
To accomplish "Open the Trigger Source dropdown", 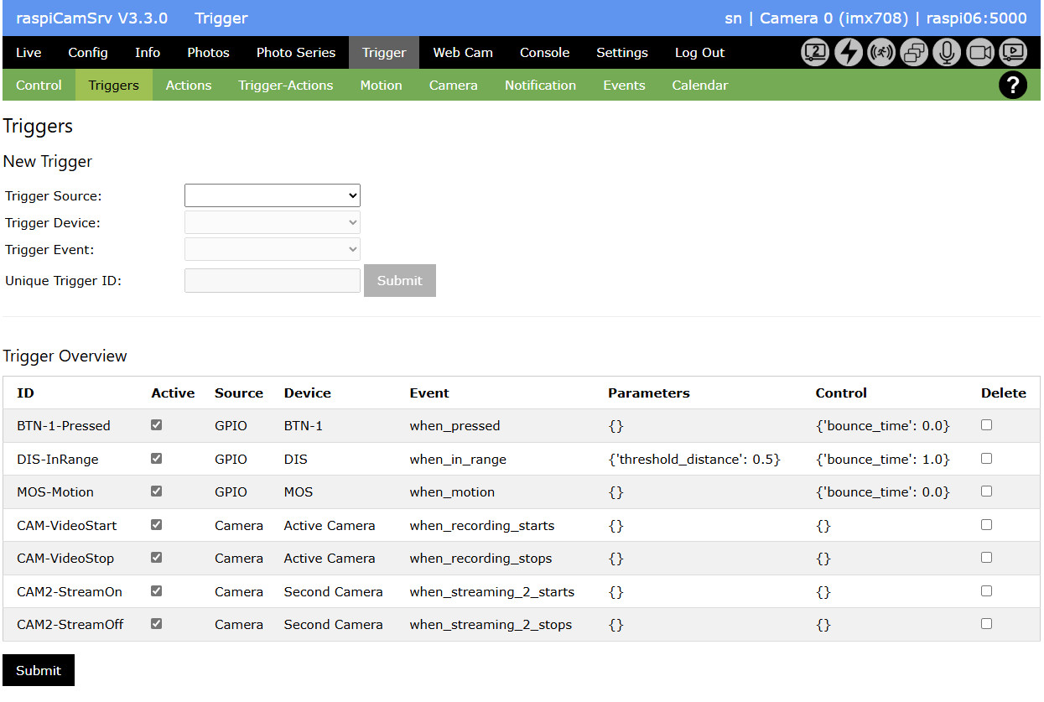I will pos(273,195).
